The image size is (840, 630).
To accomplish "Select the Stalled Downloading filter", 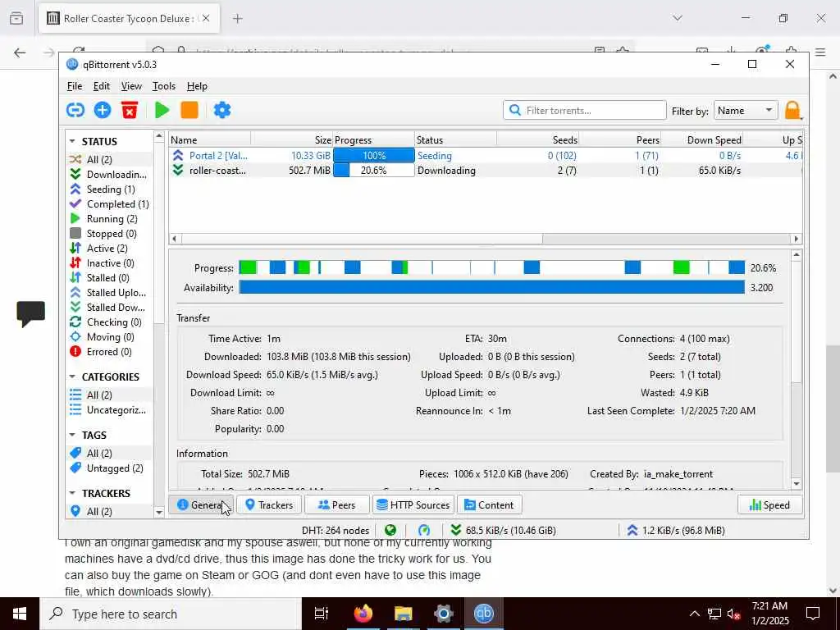I will 108,307.
